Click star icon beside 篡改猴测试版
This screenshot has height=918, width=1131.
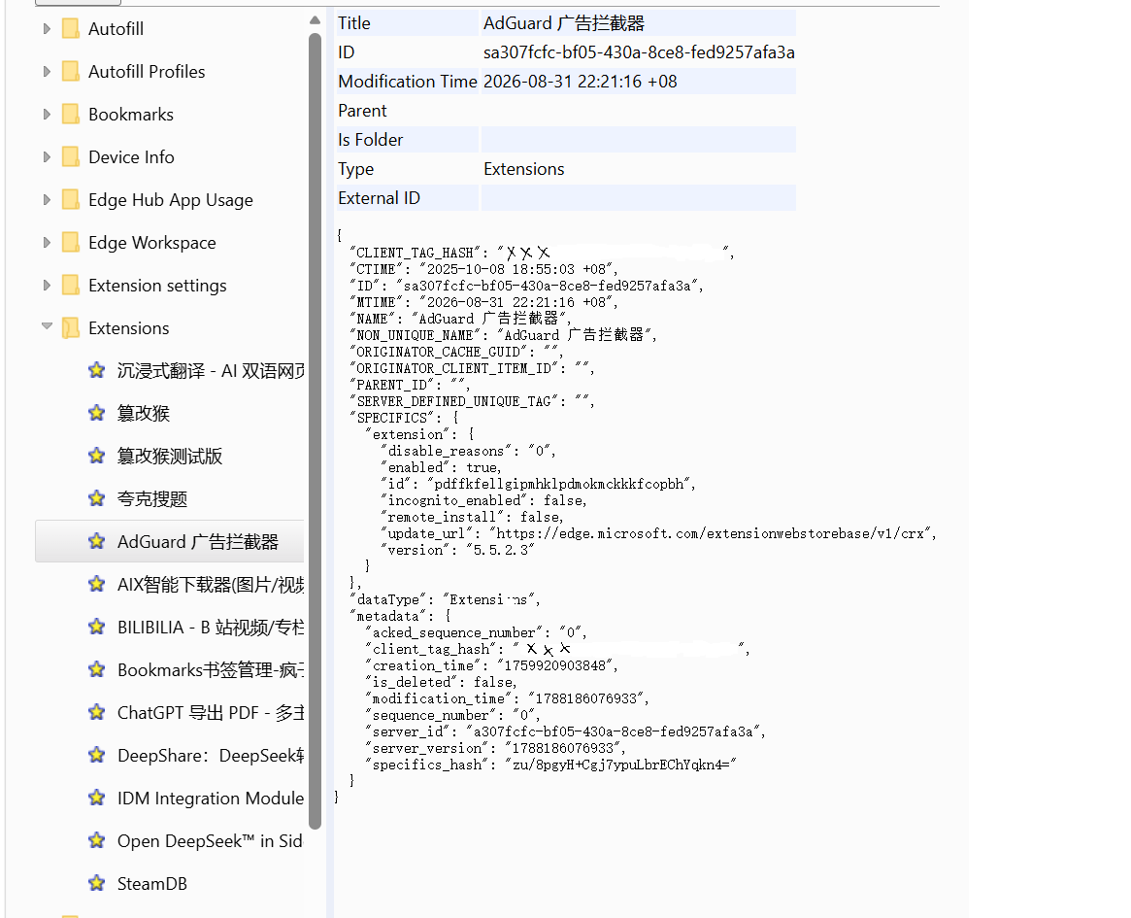(x=97, y=456)
